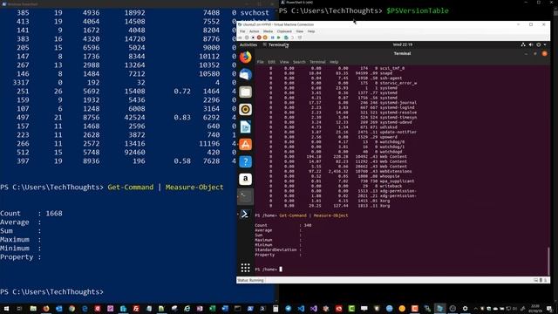Open the Help icon in the Ubuntu dock
This screenshot has height=314, width=558.
click(245, 161)
